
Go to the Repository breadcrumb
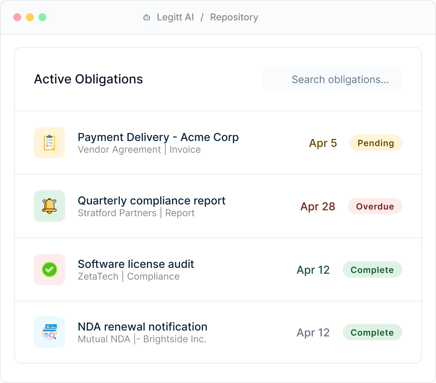[x=234, y=17]
